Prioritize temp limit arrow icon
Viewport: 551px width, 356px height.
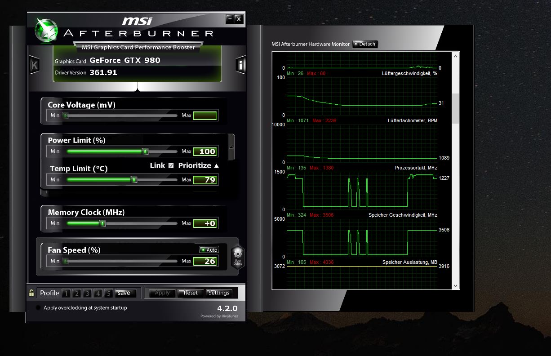point(217,166)
